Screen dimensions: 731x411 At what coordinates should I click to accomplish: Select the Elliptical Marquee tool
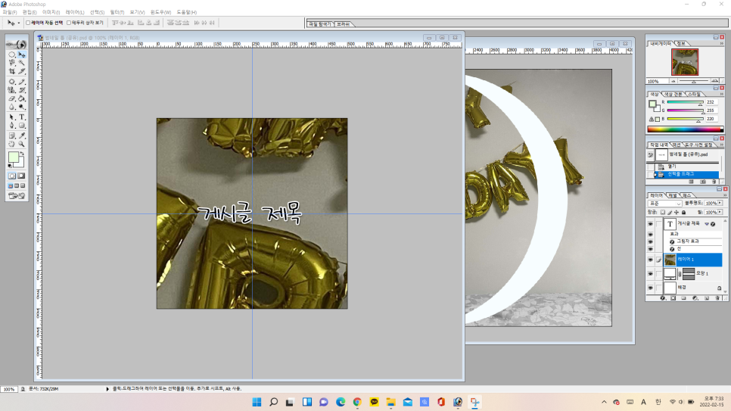pyautogui.click(x=11, y=55)
